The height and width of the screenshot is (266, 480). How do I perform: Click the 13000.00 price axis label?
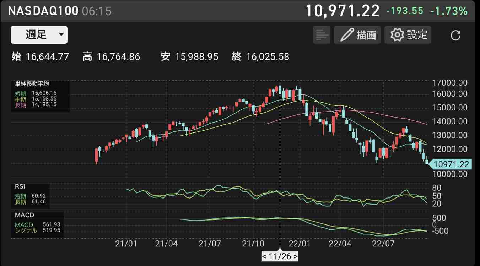tap(450, 135)
